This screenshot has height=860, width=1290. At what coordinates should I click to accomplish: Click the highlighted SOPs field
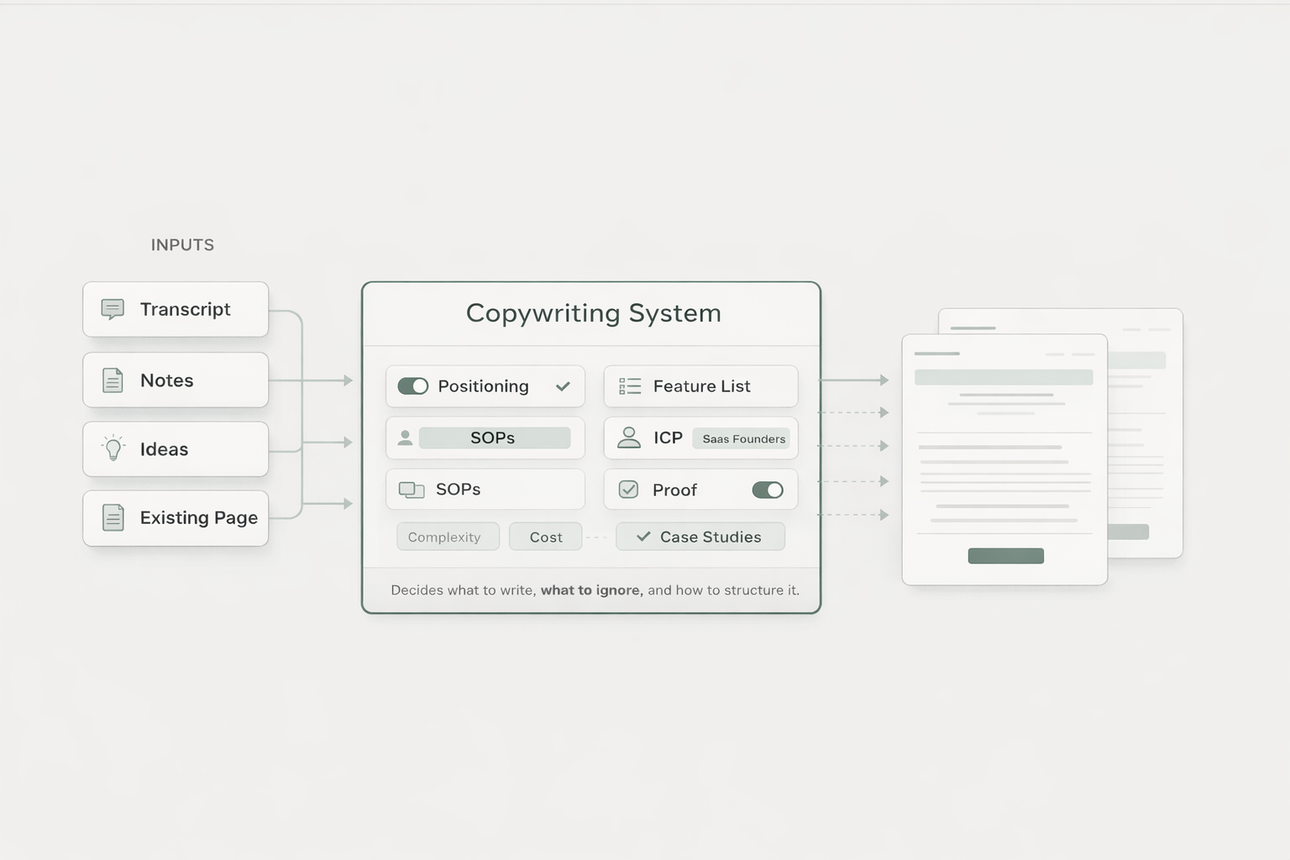495,438
